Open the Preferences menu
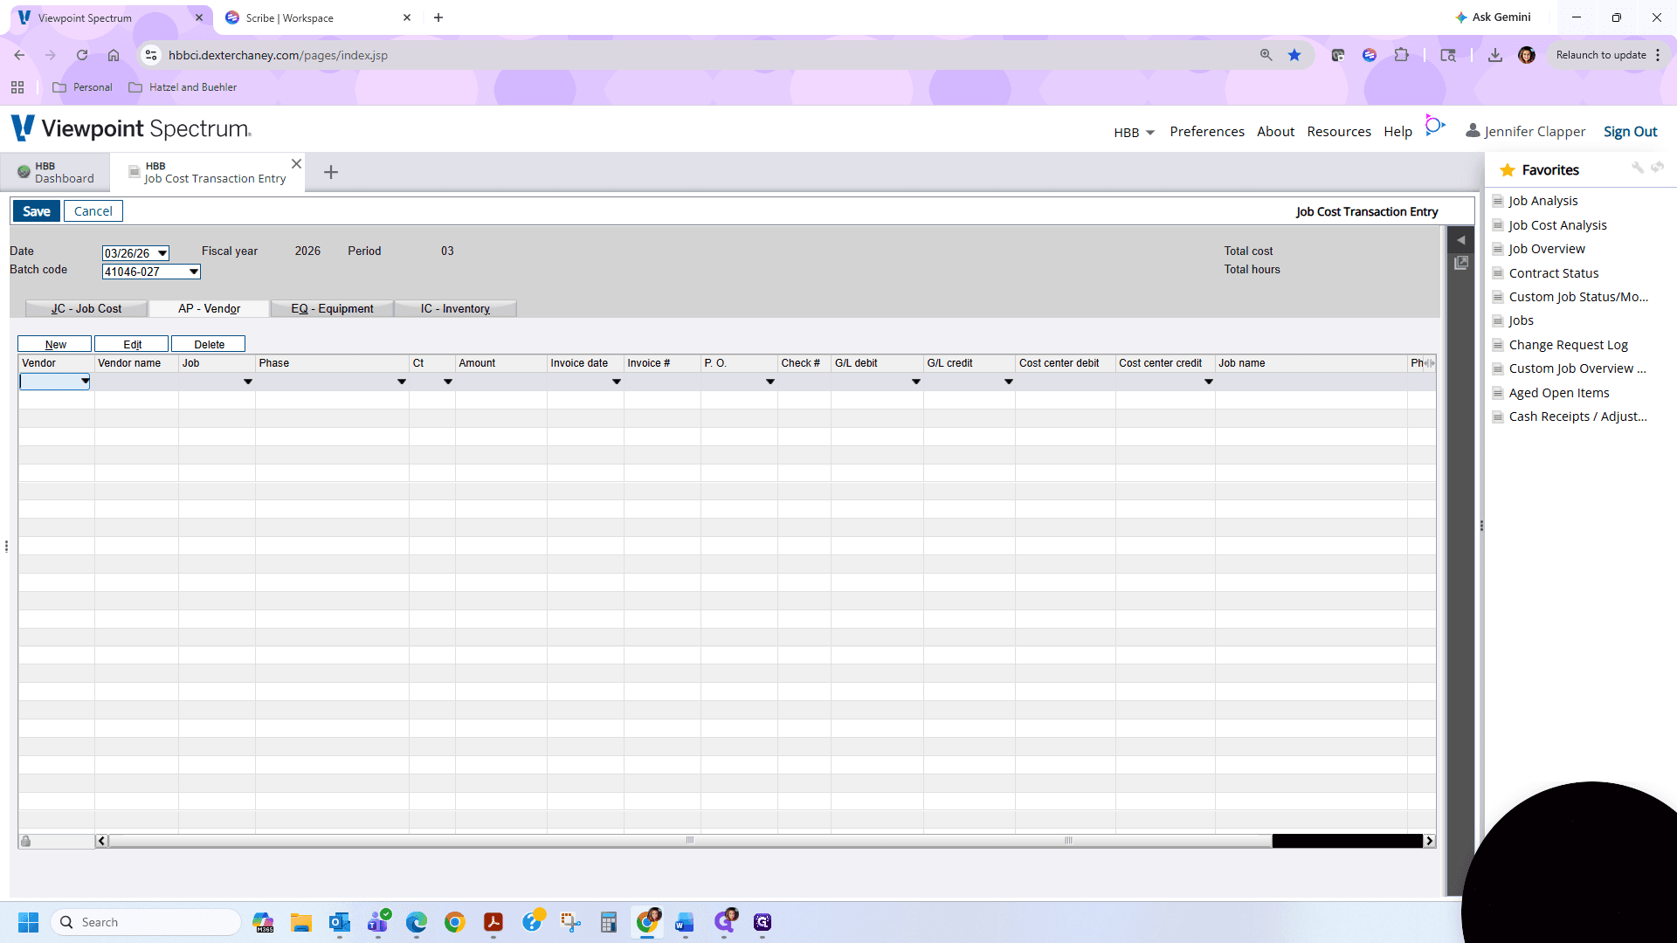This screenshot has width=1677, height=943. coord(1207,132)
